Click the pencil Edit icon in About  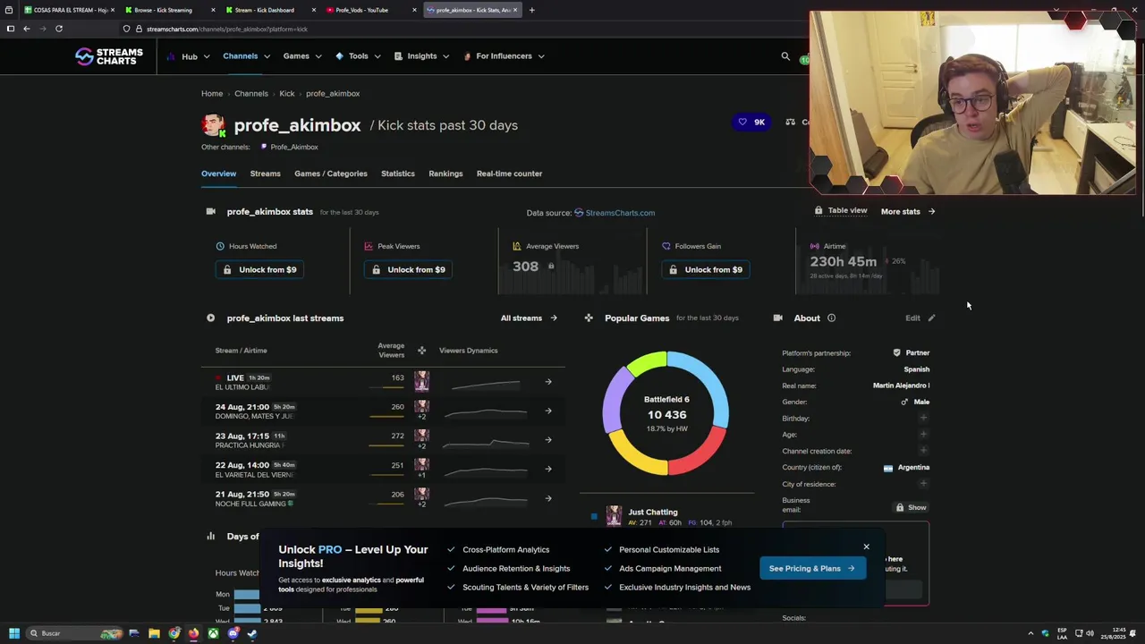[x=931, y=318]
